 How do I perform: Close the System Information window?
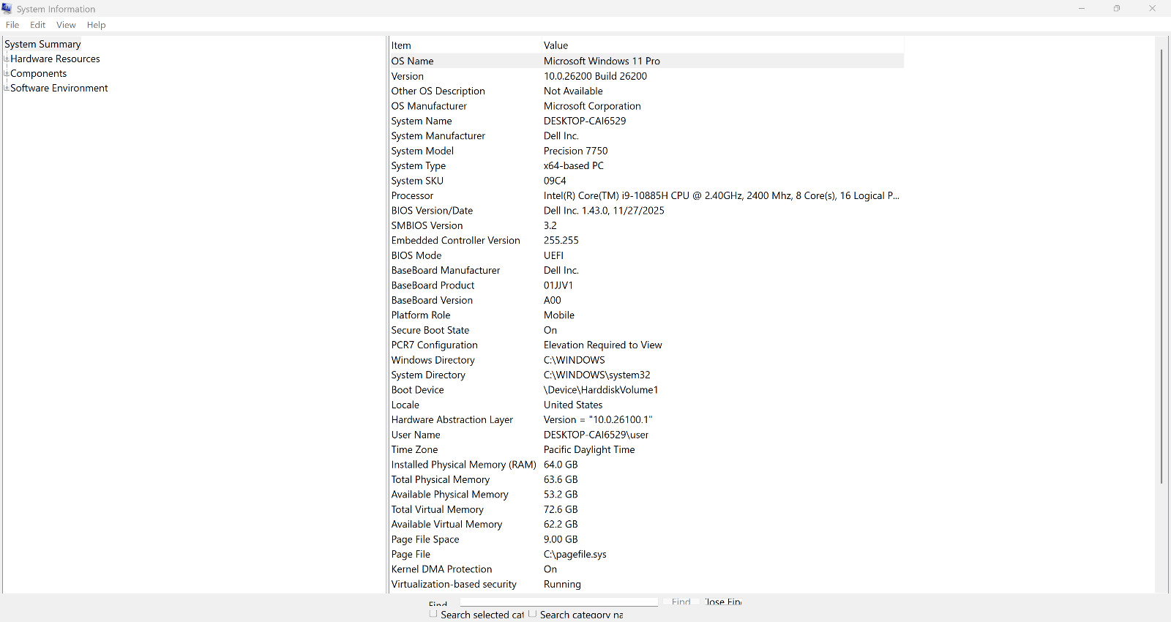click(1153, 9)
